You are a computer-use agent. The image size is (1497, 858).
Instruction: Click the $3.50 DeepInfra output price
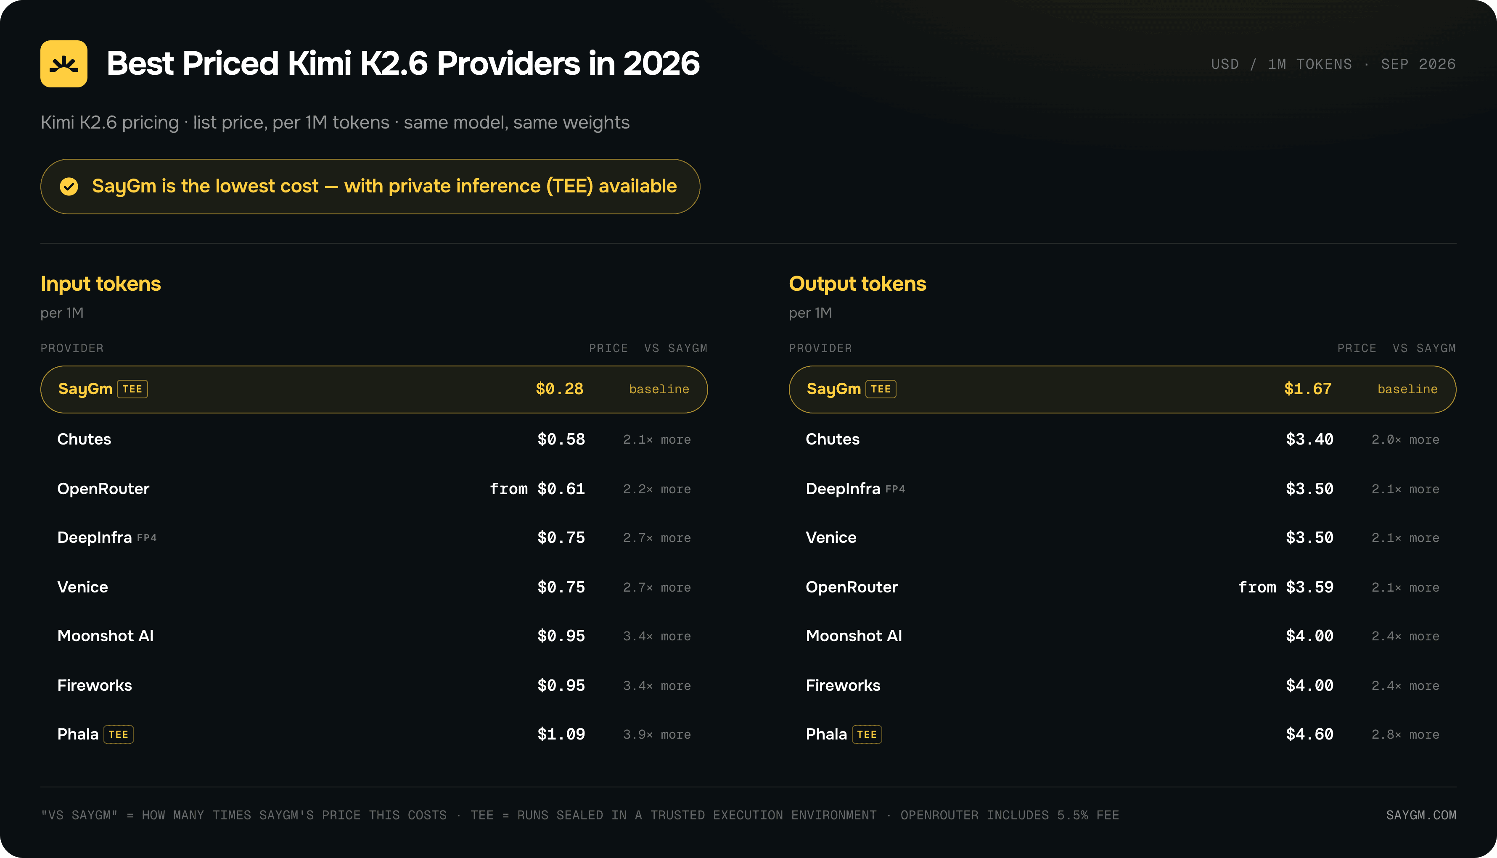pyautogui.click(x=1309, y=489)
